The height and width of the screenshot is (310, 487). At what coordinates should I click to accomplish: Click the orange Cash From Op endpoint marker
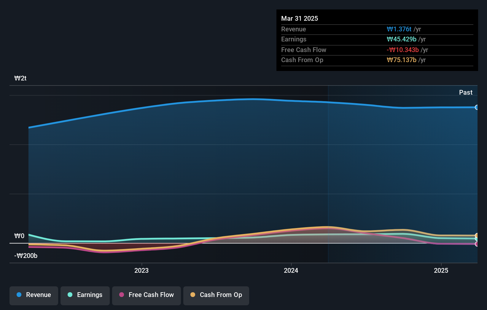pos(477,235)
